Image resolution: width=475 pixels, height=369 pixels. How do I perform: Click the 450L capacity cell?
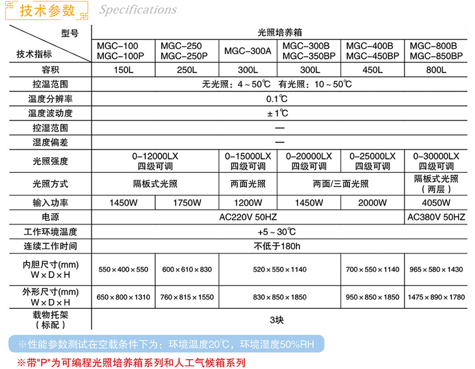[372, 70]
